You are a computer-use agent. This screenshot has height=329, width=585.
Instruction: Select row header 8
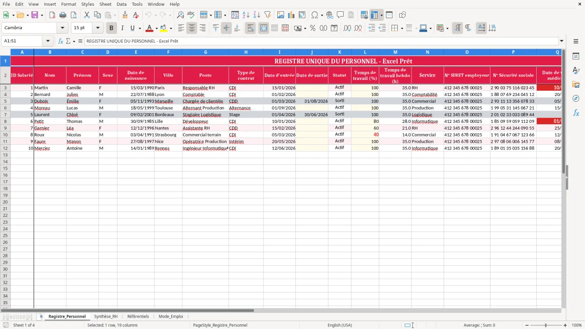(5, 121)
